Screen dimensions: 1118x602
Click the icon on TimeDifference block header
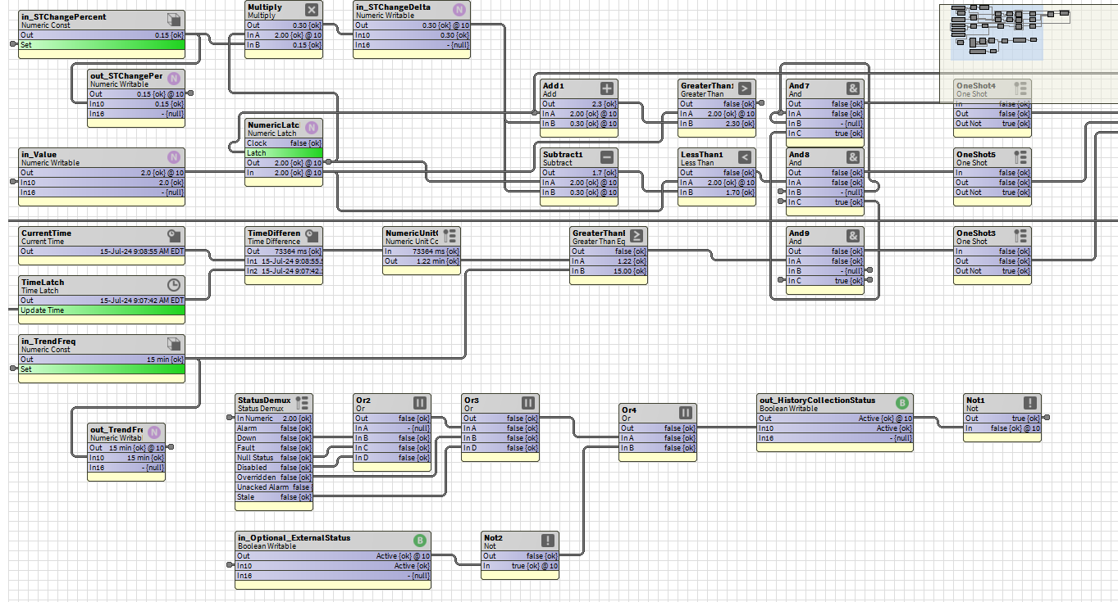(x=311, y=236)
